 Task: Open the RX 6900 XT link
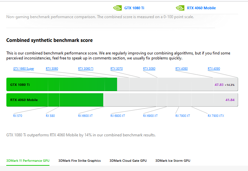(x=150, y=116)
